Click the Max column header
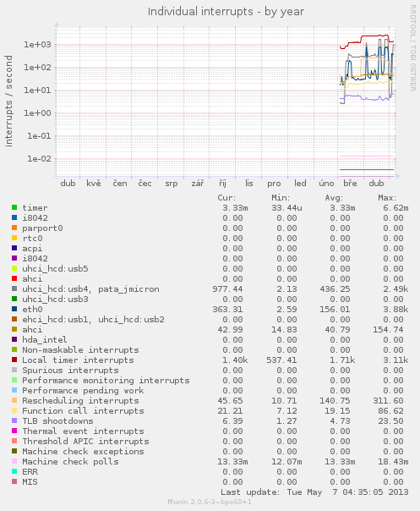This screenshot has height=511, width=420. point(387,198)
